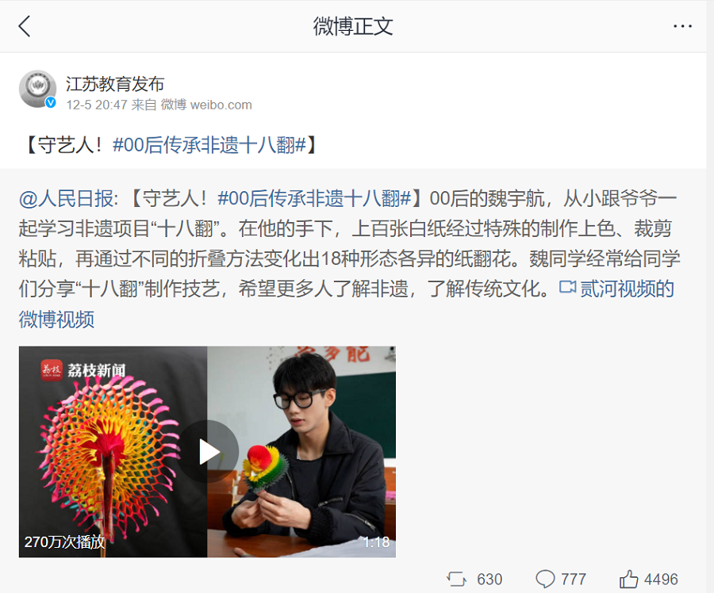This screenshot has height=593, width=714.
Task: Click the video camera icon before 贰河视频
Action: (567, 288)
